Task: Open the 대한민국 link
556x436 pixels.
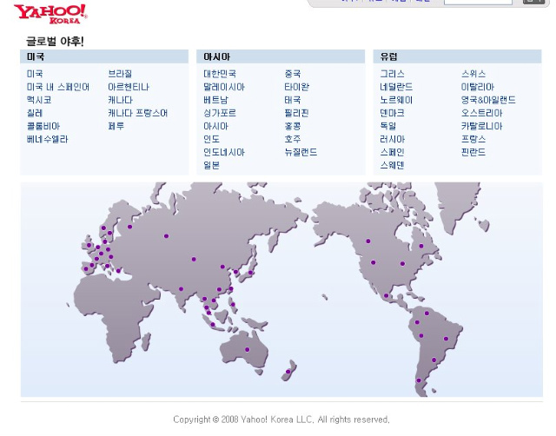Action: 220,74
